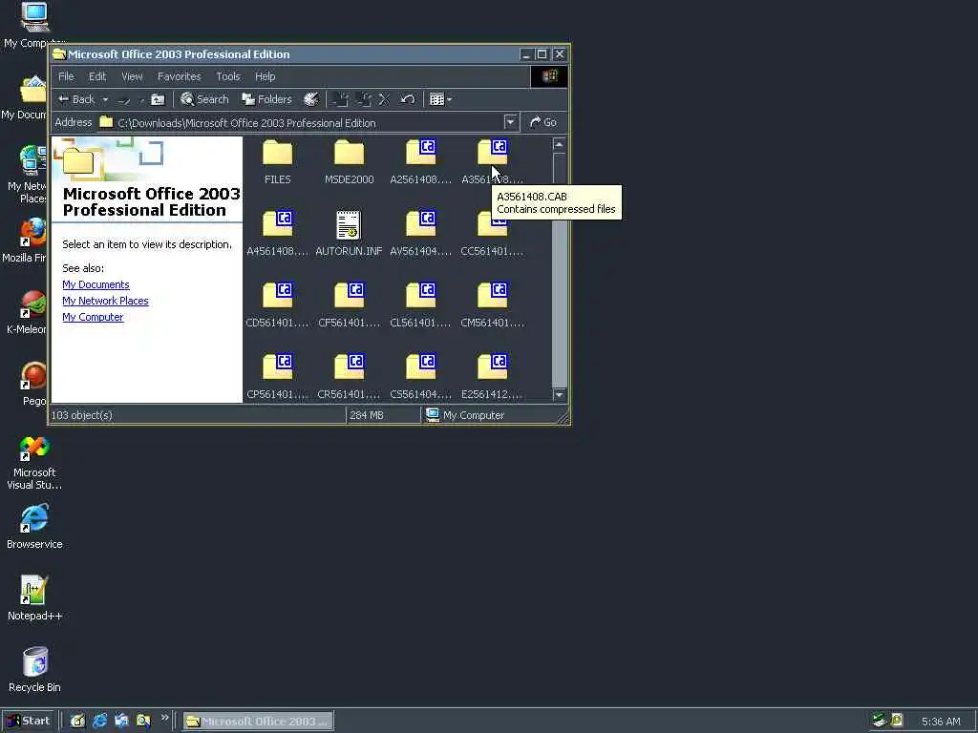Screen dimensions: 978x733
Task: Open the Back history dropdown arrow
Action: tap(105, 99)
